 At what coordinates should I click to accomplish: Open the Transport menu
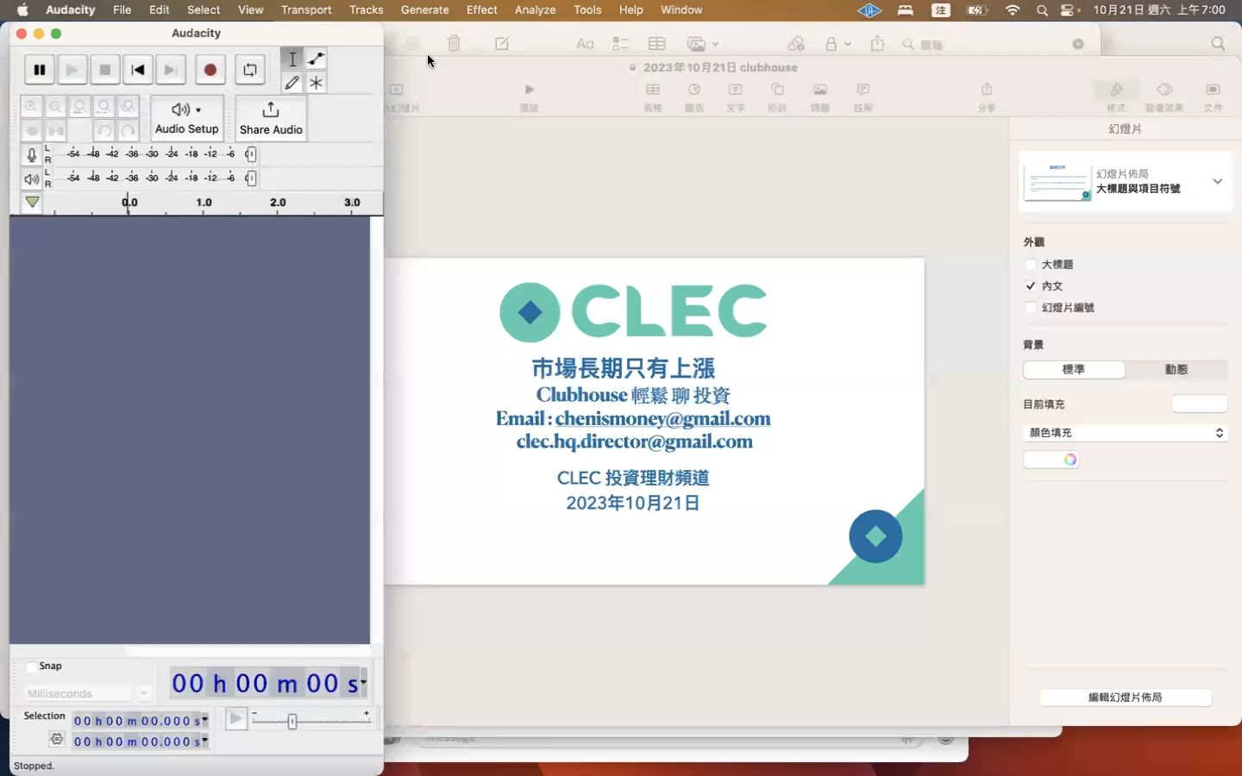pyautogui.click(x=306, y=9)
